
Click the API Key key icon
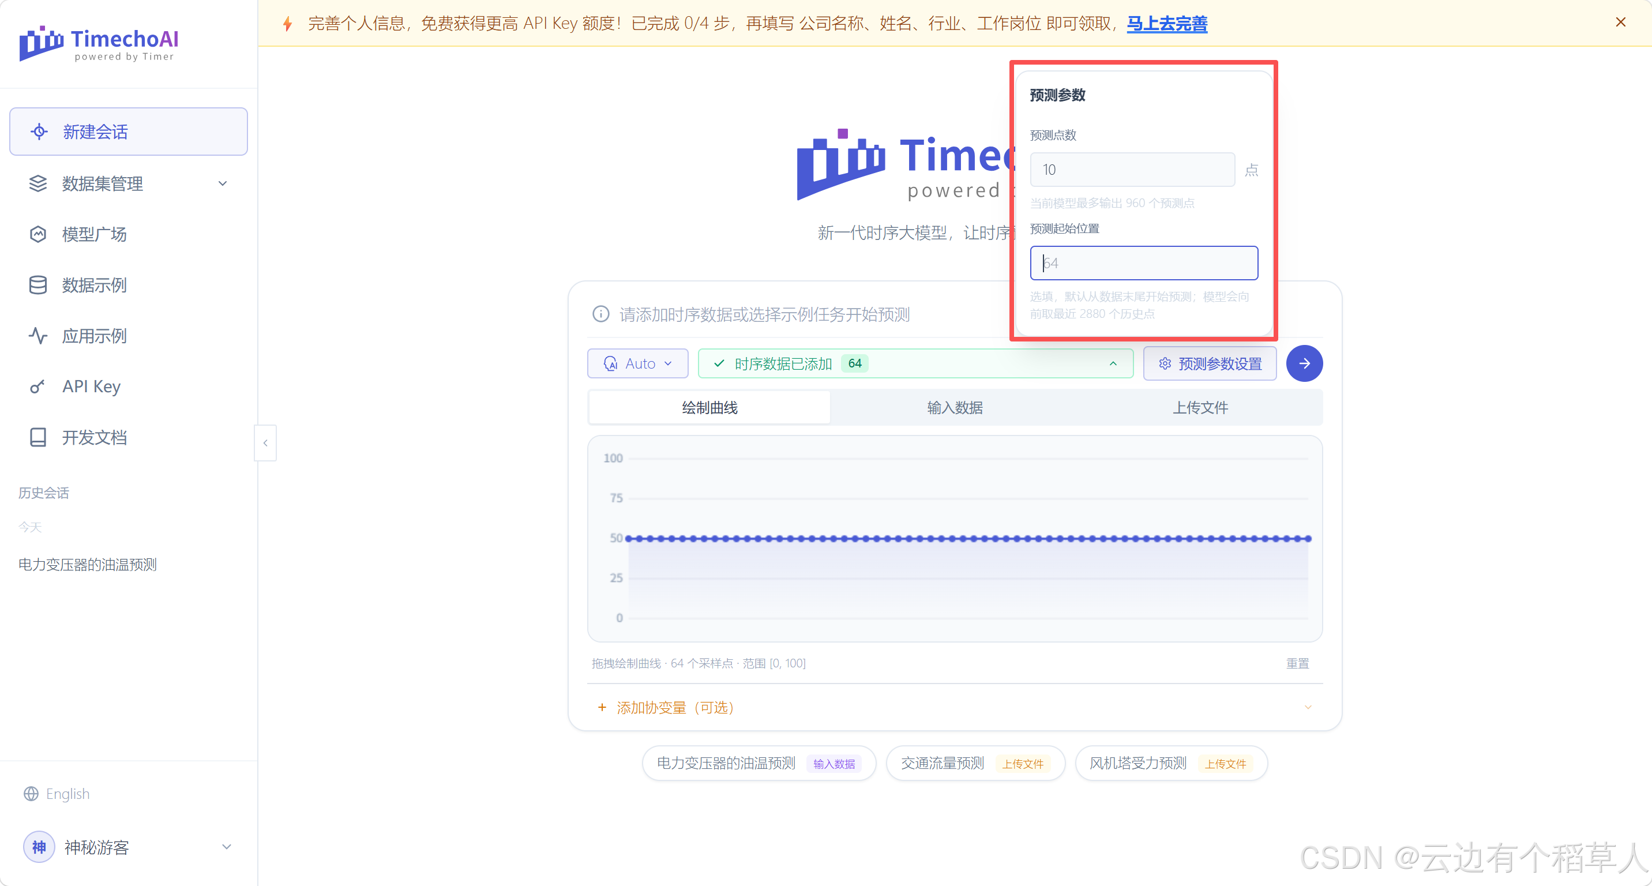[x=38, y=386]
